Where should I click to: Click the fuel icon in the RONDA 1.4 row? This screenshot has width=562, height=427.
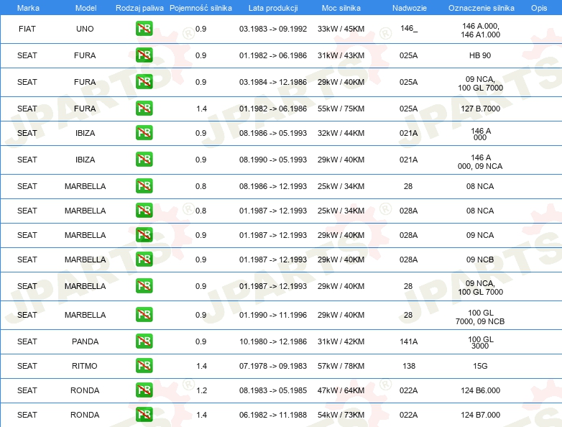click(x=144, y=415)
